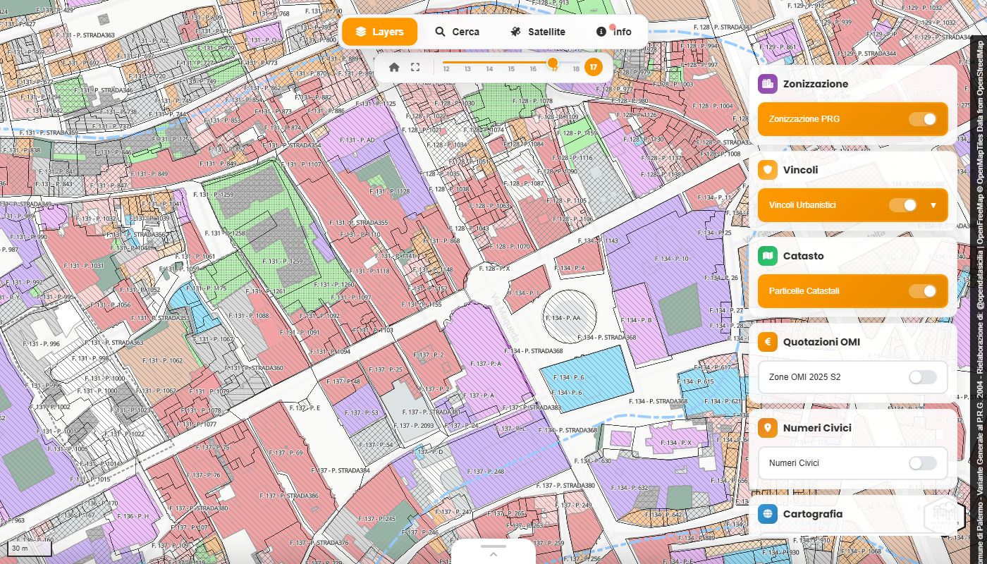This screenshot has height=564, width=987.
Task: Click the zoom slider handle
Action: pos(553,63)
